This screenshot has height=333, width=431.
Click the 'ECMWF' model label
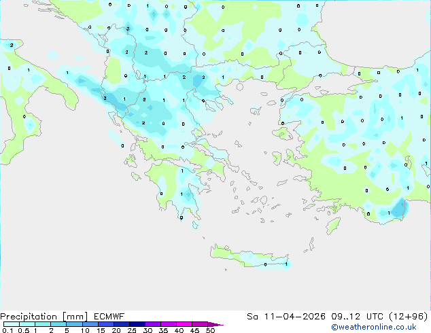pyautogui.click(x=109, y=317)
